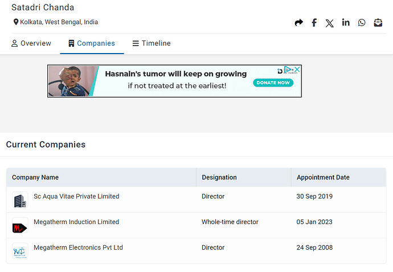Open Megatherm Induction Limited link
This screenshot has width=393, height=272.
[x=76, y=222]
